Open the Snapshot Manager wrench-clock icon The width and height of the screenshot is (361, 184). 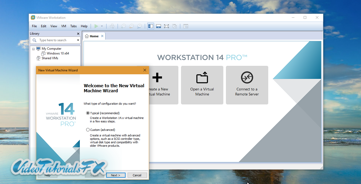point(139,26)
